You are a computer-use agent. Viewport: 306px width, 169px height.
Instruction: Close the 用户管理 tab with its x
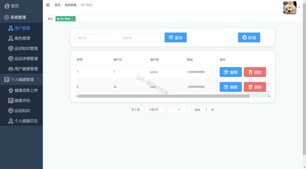tap(72, 19)
